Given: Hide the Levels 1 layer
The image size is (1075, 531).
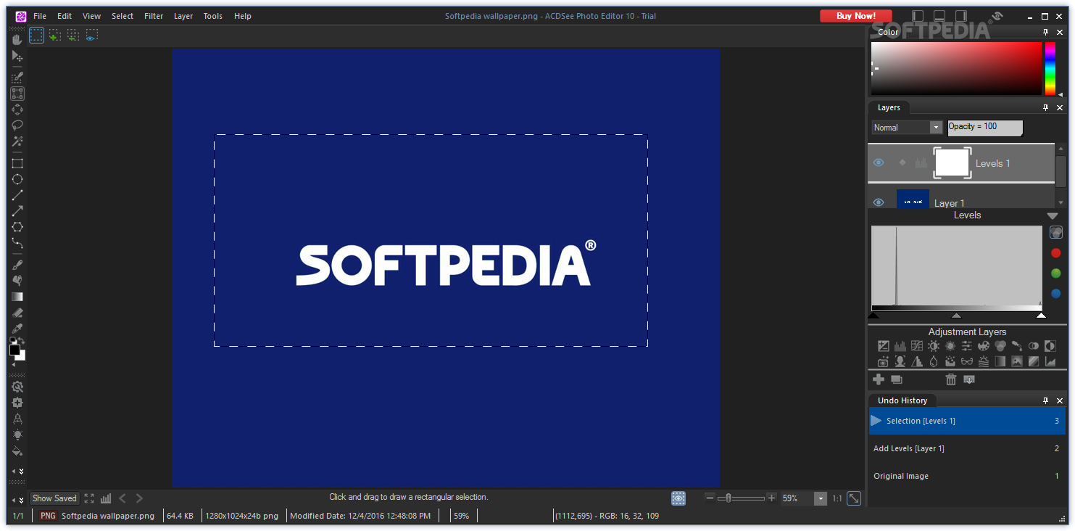Looking at the screenshot, I should tap(879, 163).
